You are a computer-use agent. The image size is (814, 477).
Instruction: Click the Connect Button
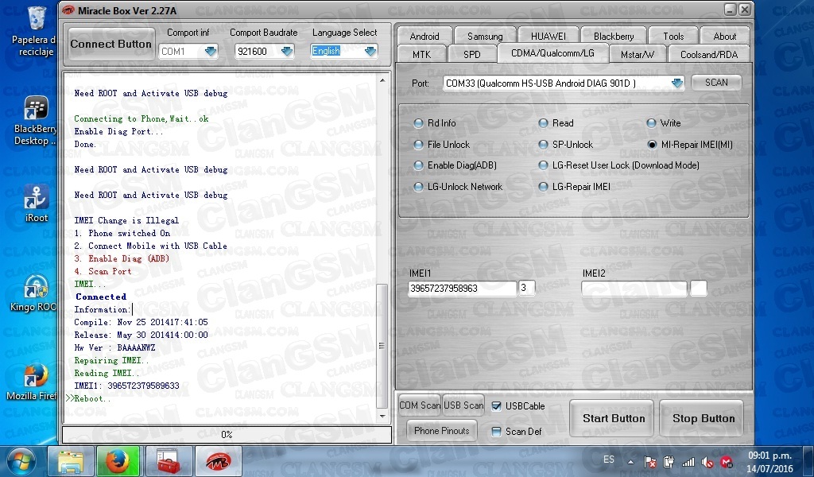click(111, 44)
